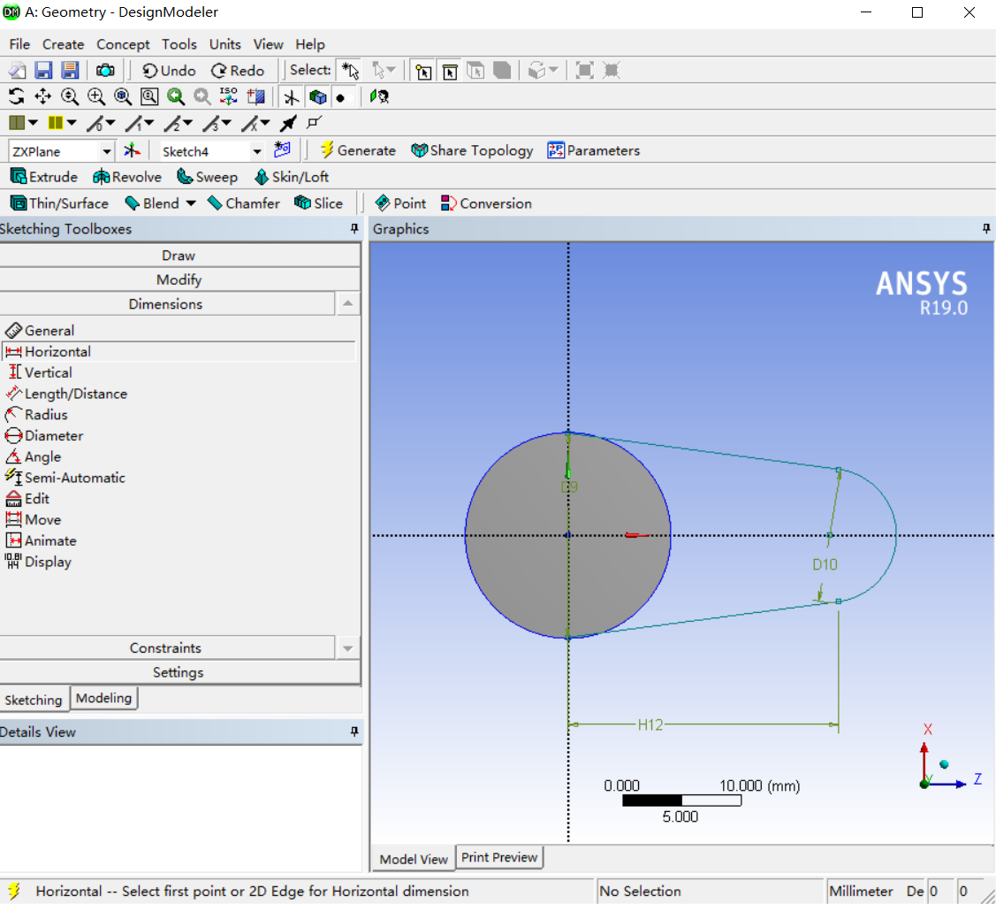
Task: Select the edge selection filter icon
Action: 450,71
